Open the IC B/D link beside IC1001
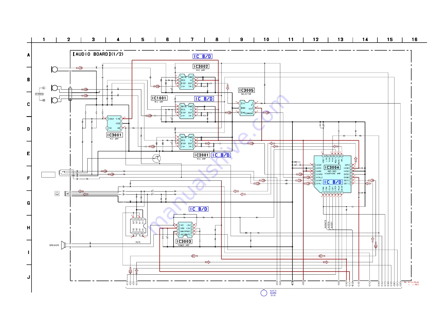The image size is (434, 326). point(204,99)
